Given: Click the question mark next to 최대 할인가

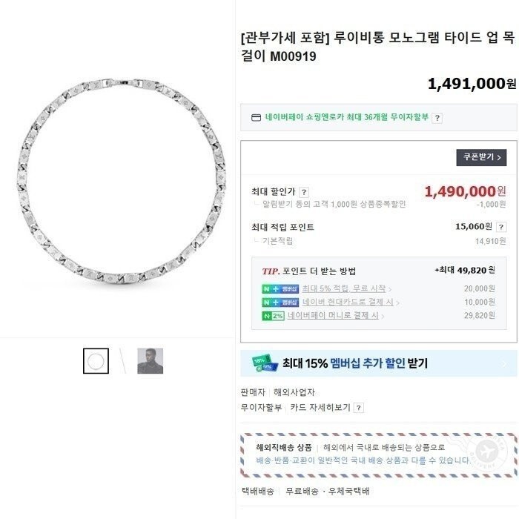Looking at the screenshot, I should pos(304,192).
